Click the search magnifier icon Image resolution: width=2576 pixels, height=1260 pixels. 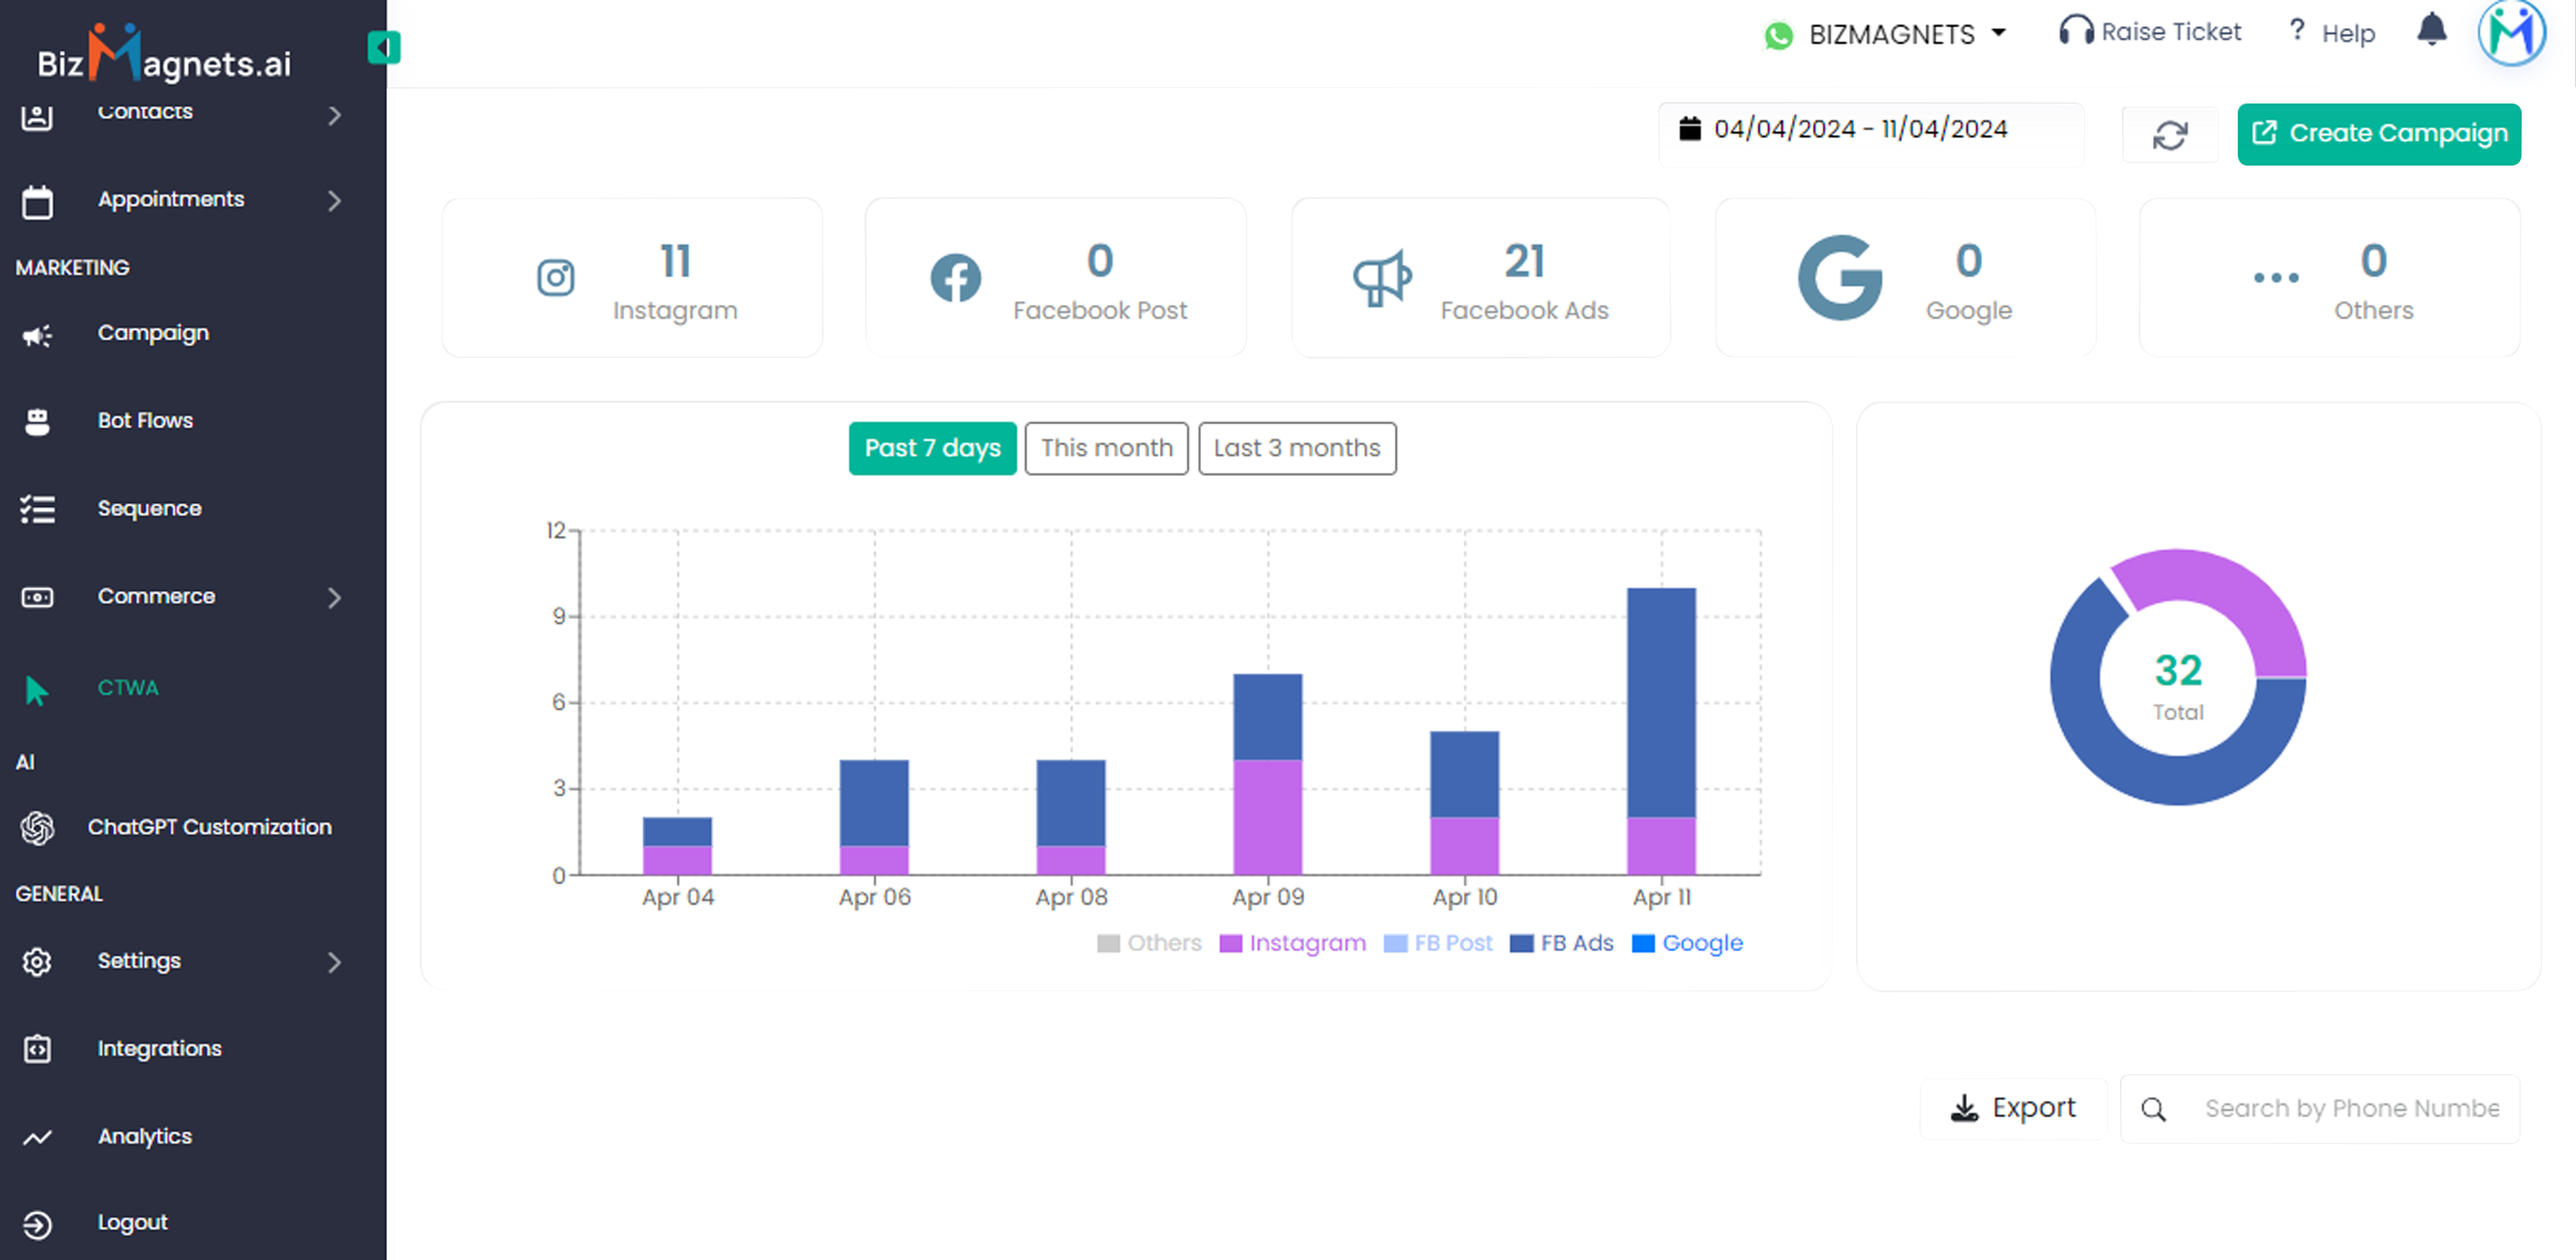click(2154, 1109)
